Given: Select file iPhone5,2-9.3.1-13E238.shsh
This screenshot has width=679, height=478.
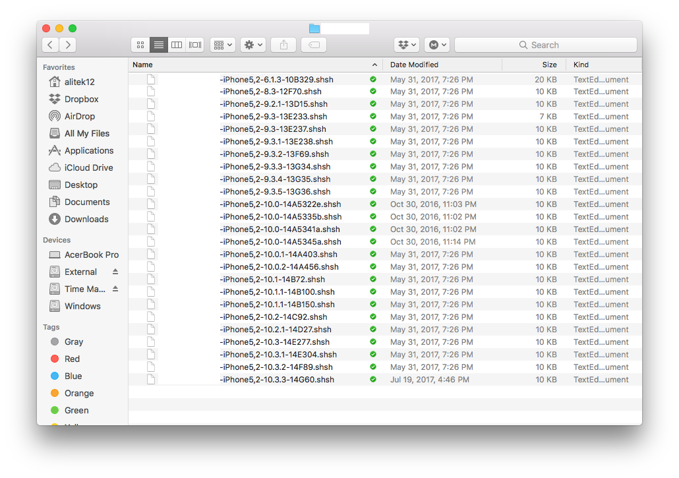Looking at the screenshot, I should tap(385, 142).
